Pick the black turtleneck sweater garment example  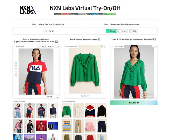point(102,110)
